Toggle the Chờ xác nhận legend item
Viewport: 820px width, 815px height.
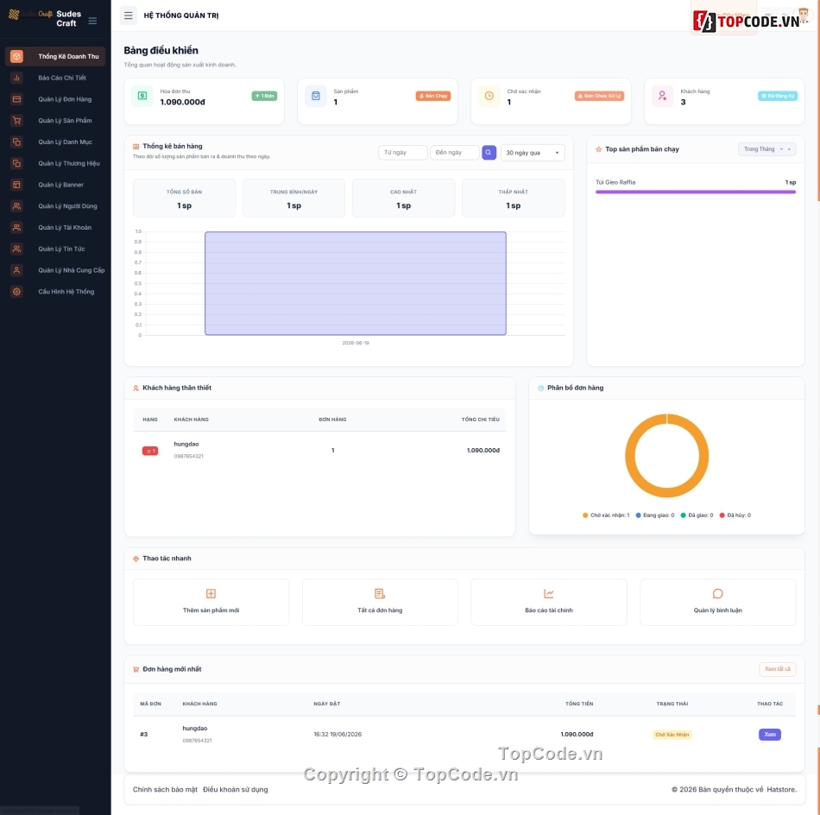(606, 515)
